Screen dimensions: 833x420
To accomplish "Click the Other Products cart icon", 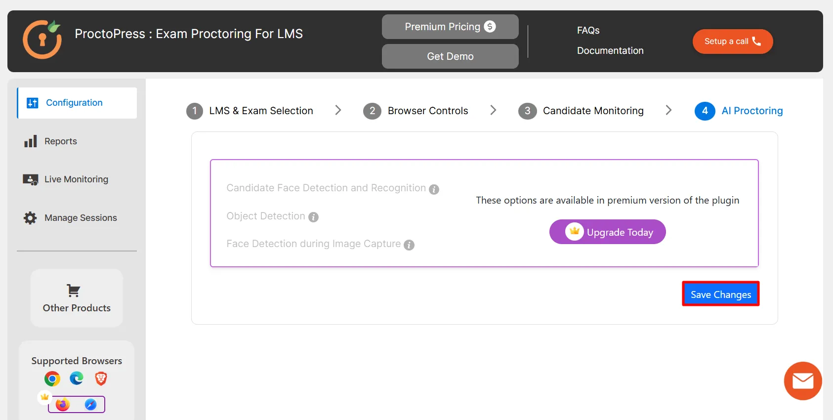I will tap(73, 291).
